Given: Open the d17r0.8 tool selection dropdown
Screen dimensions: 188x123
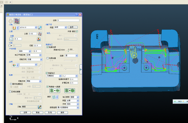Looking at the screenshot, I should click(x=36, y=27).
